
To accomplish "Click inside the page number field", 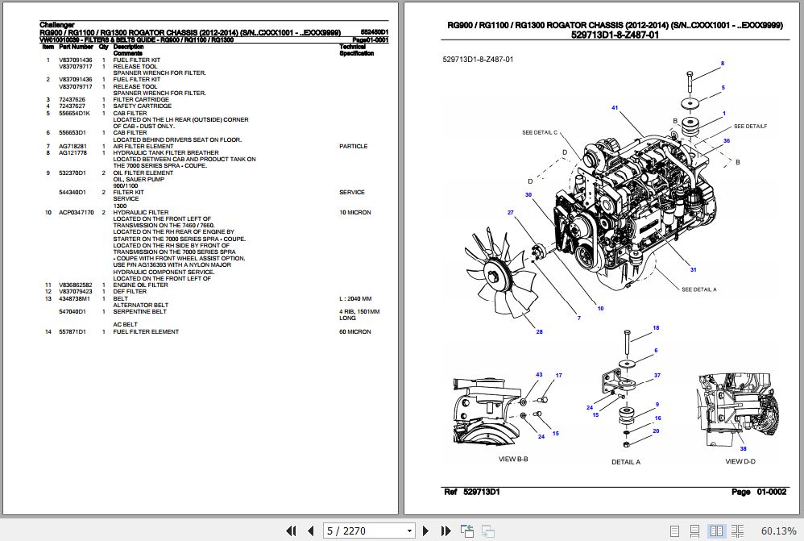I will click(363, 531).
